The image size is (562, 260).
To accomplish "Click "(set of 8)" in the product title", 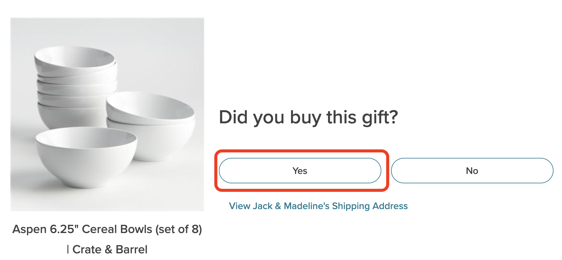I will 179,229.
